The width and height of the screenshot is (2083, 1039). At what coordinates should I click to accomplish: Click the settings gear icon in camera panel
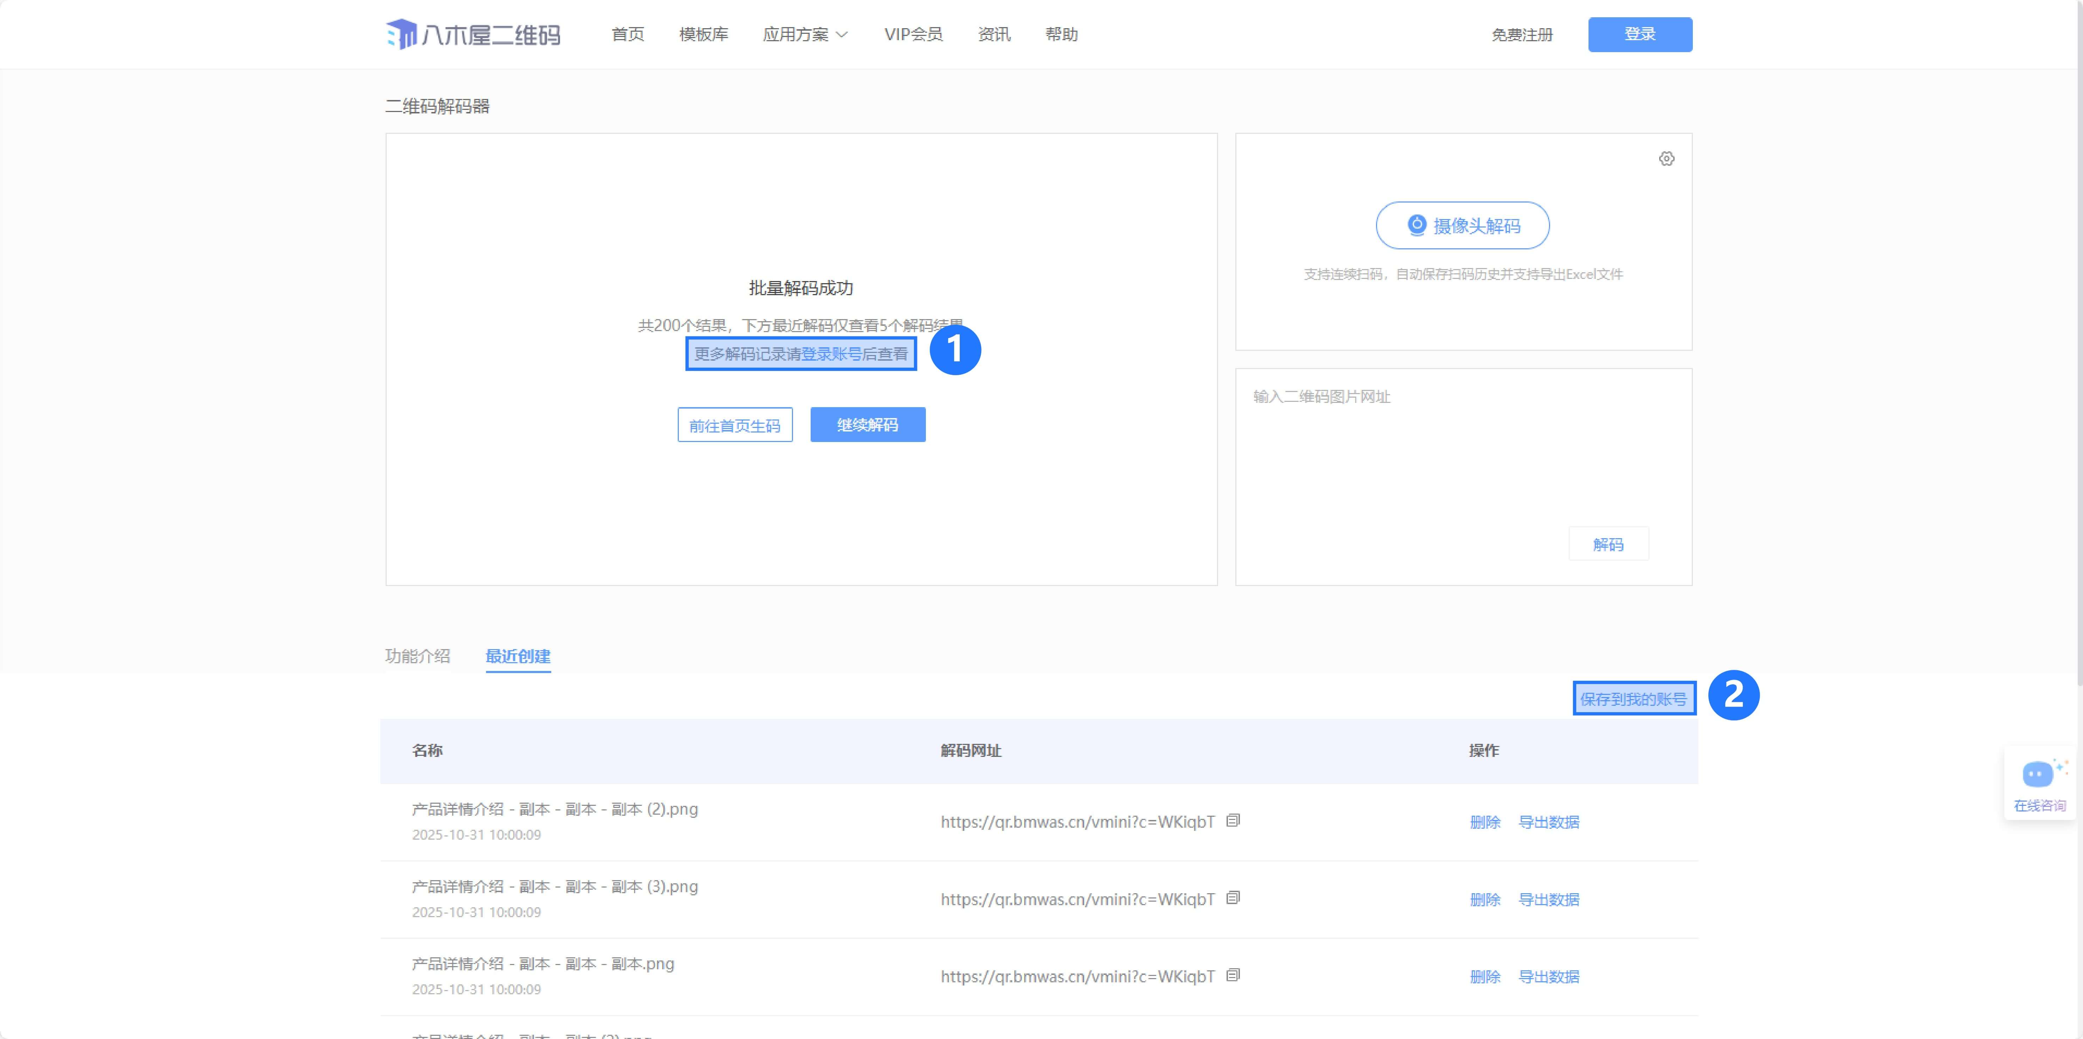[1666, 158]
